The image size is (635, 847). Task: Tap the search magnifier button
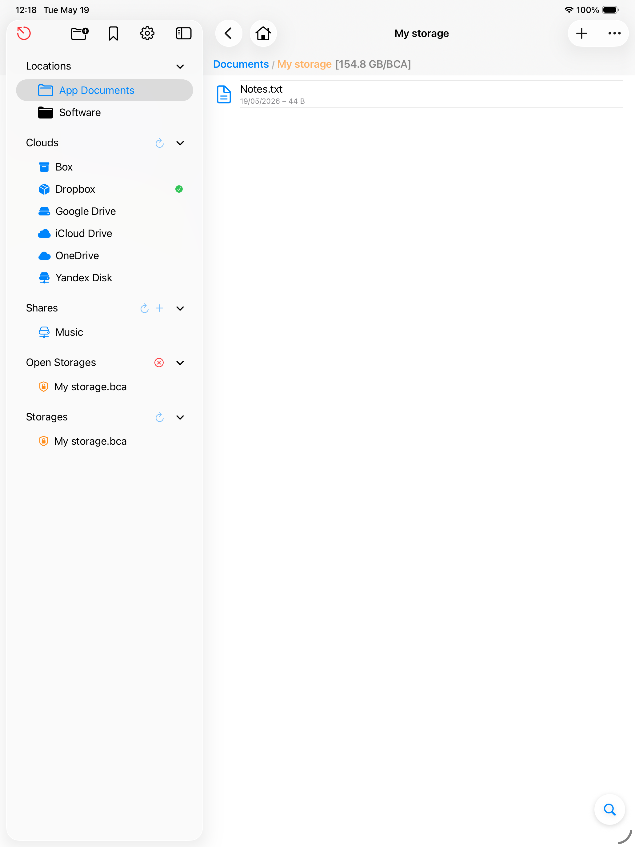pos(609,809)
